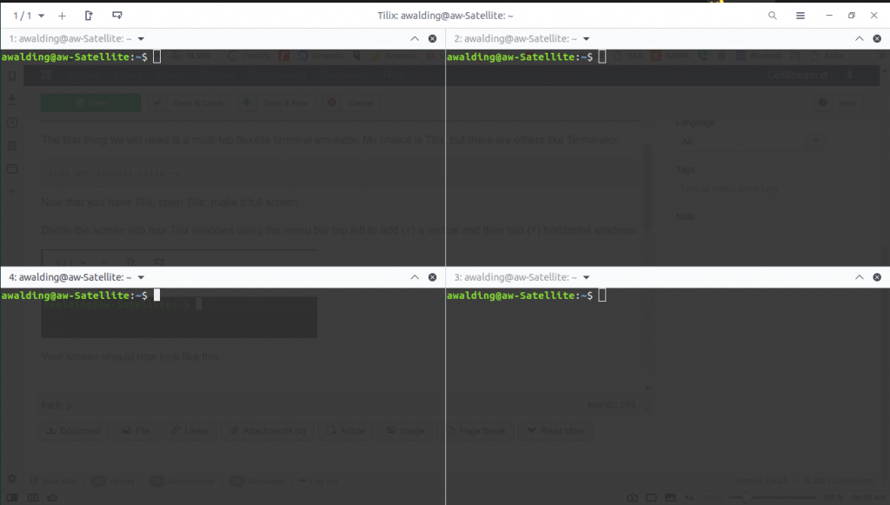Toggle maximize on terminal 3 pane
Screen dimensions: 890x505
pyautogui.click(x=860, y=277)
